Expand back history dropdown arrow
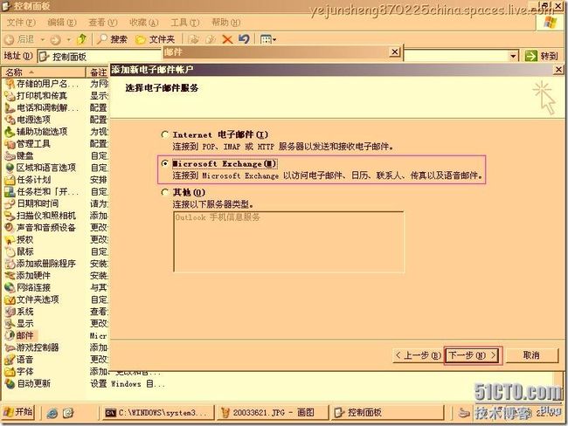 pyautogui.click(x=43, y=39)
